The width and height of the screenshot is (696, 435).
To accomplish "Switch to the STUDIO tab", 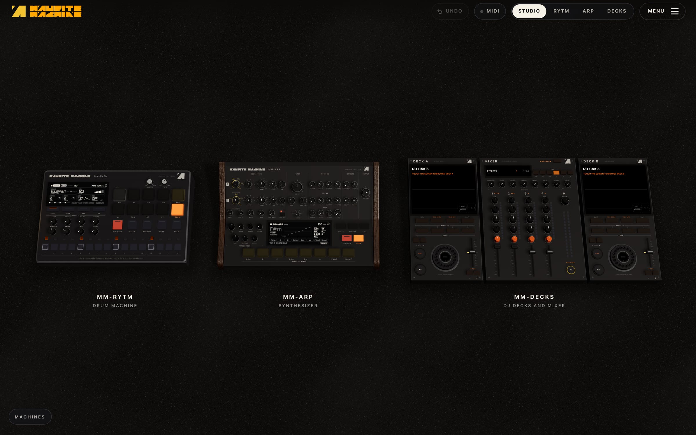I will pyautogui.click(x=529, y=11).
